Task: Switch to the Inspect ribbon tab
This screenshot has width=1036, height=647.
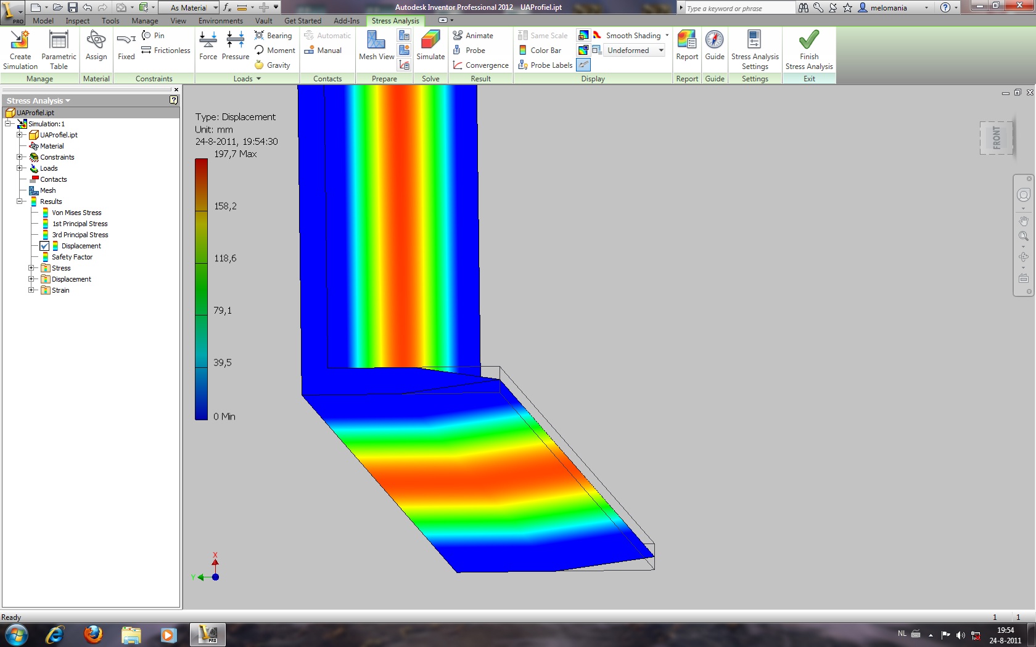Action: tap(78, 20)
